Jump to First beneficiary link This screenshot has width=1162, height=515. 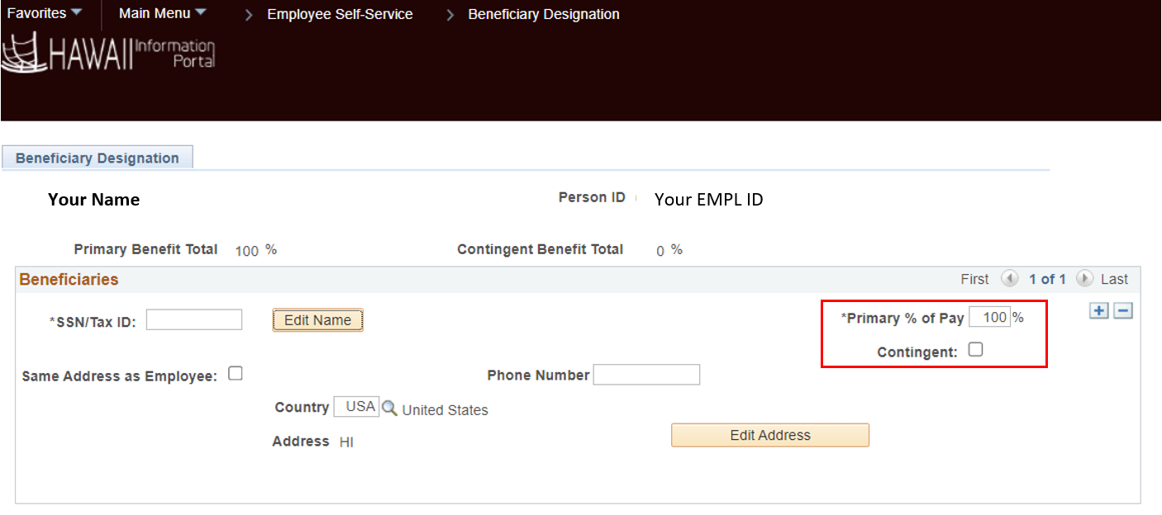coord(974,279)
